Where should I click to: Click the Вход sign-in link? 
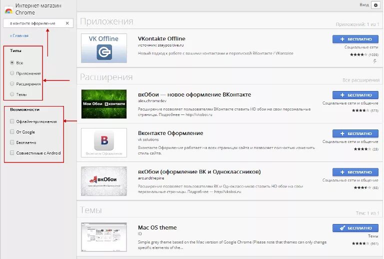(364, 5)
